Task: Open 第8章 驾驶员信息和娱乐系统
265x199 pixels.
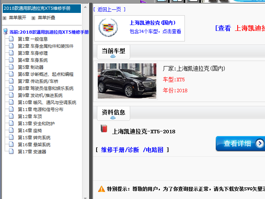Action: coord(46,88)
